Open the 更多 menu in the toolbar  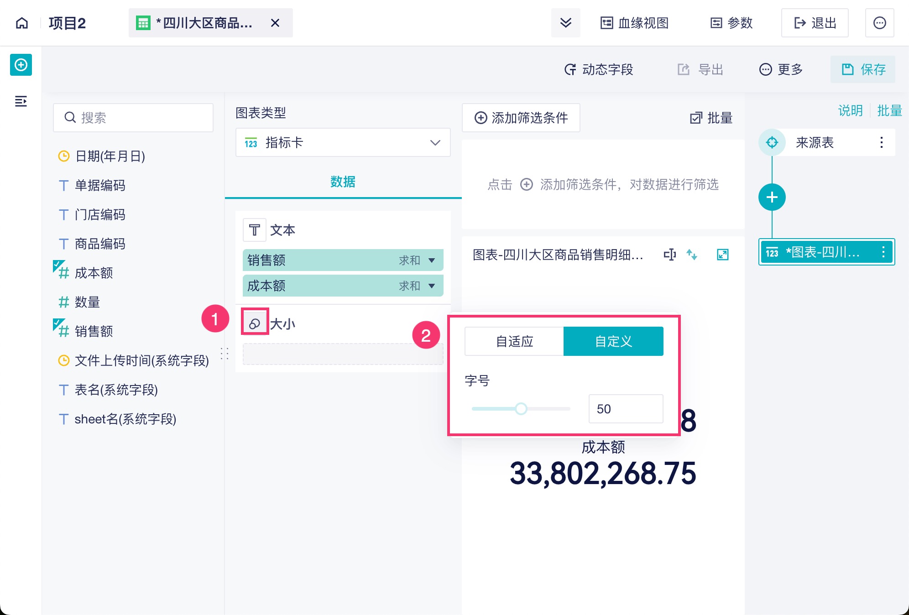coord(781,69)
